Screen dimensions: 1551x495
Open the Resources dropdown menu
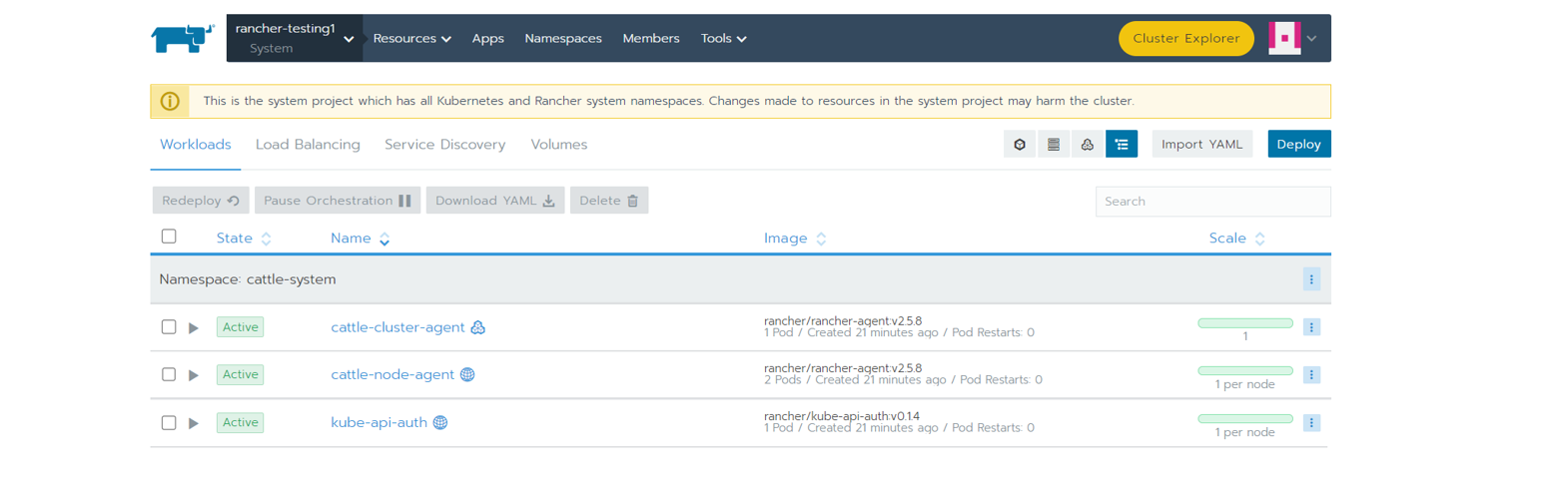[411, 38]
